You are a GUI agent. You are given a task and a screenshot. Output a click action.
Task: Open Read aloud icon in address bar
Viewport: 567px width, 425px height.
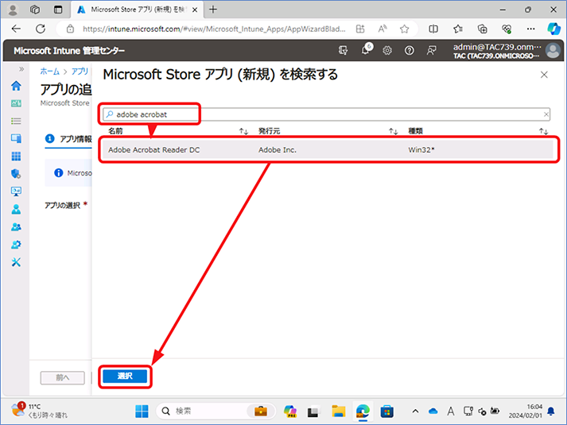click(x=383, y=29)
